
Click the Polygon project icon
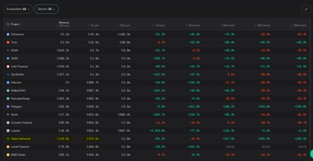(8, 107)
